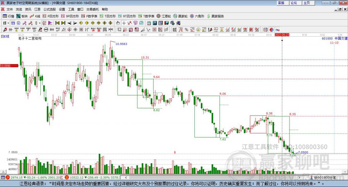The height and width of the screenshot is (187, 348).
Task: Step chart right with black arrow
Action: [75, 23]
